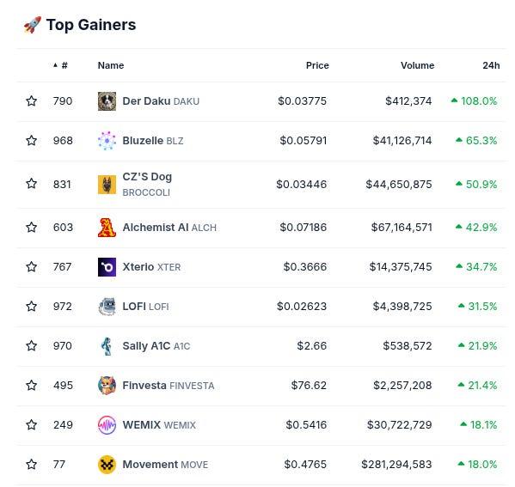Viewport: 515px width, 487px height.
Task: Click the Bluzelle network logo icon
Action: click(x=107, y=141)
